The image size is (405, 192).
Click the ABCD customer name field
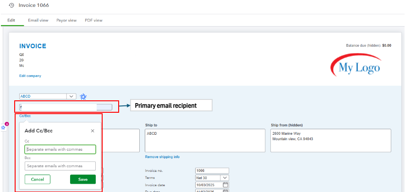pyautogui.click(x=43, y=96)
